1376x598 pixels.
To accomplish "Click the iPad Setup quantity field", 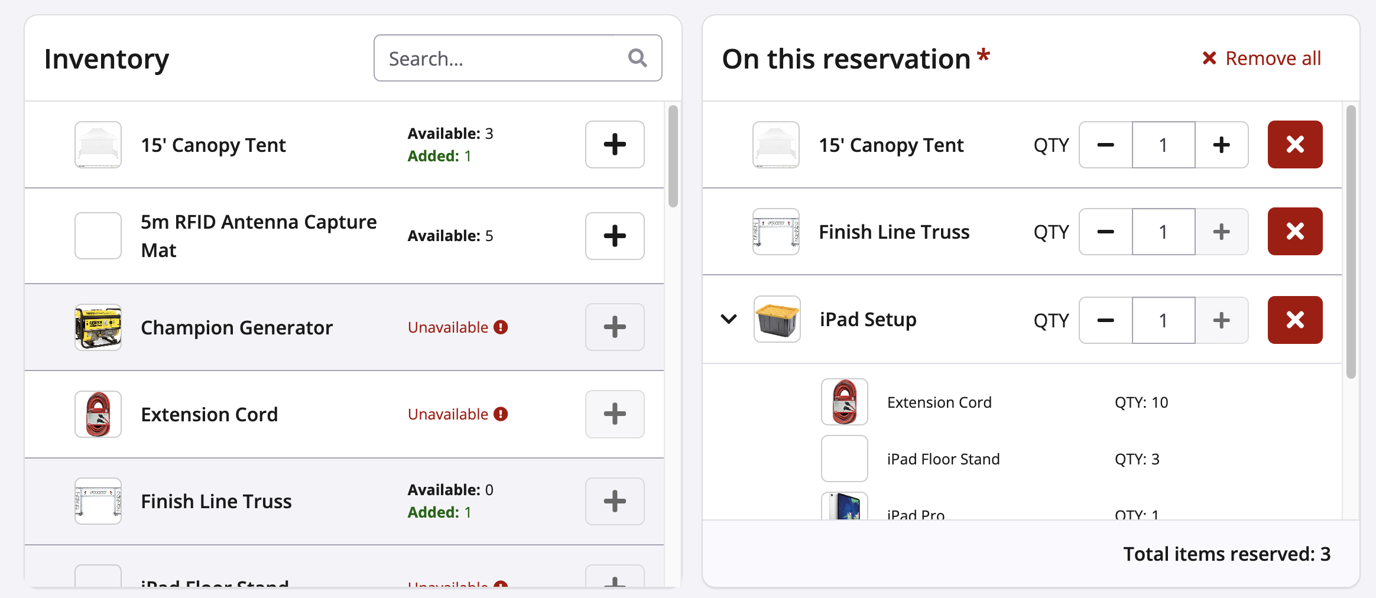I will point(1163,320).
